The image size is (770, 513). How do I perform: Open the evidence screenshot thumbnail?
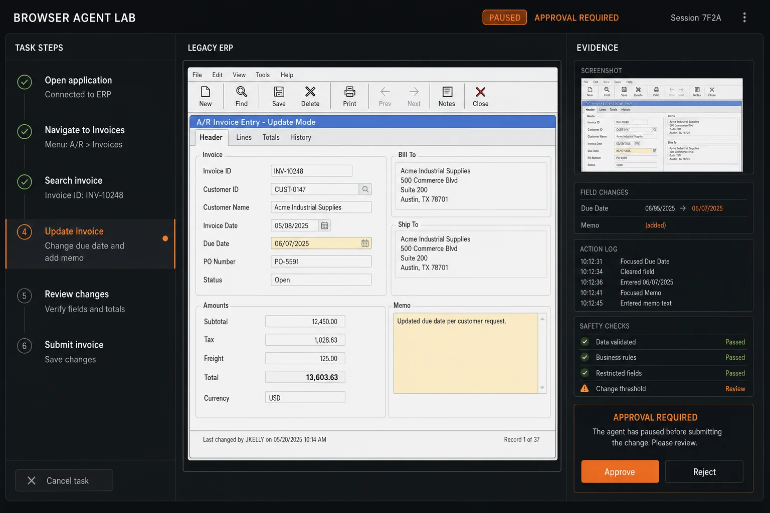(662, 125)
